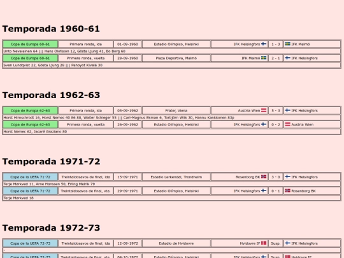Select the green Copa de Europa 60-61 cell for the vuelta match

31,58
